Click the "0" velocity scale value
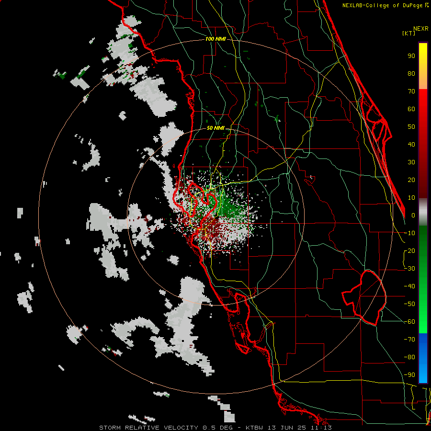Screen dimensions: 431x431 pyautogui.click(x=413, y=215)
